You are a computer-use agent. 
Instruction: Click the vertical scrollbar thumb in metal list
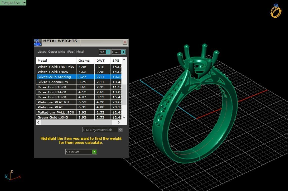tap(124, 95)
